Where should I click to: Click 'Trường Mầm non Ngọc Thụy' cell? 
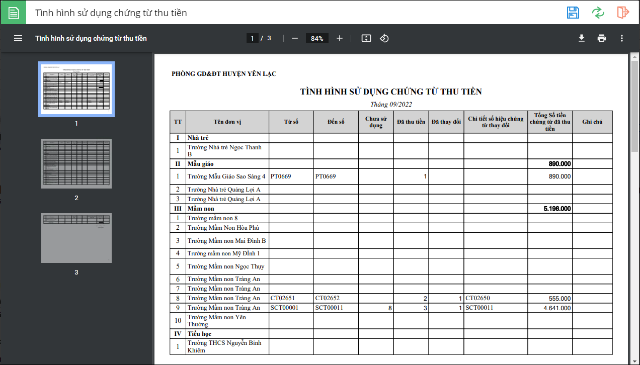point(227,266)
